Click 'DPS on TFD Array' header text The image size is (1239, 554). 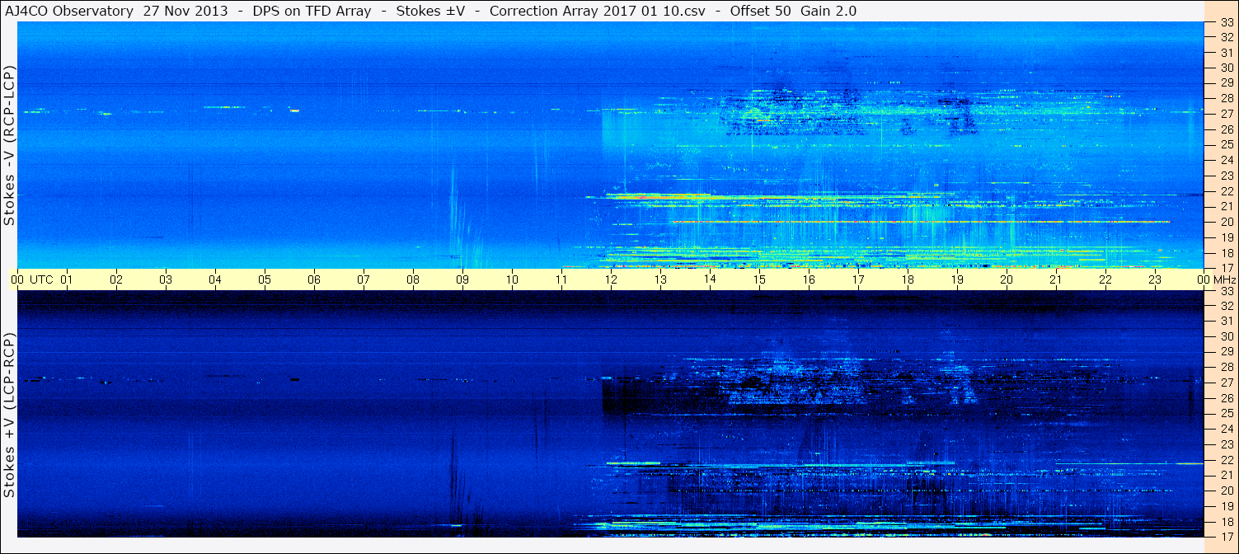pos(311,11)
